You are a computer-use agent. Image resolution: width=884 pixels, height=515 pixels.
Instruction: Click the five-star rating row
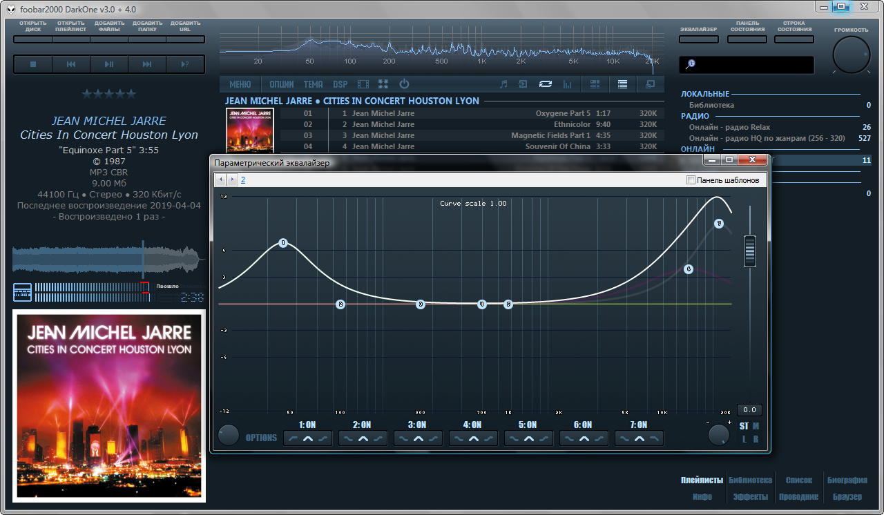(109, 94)
